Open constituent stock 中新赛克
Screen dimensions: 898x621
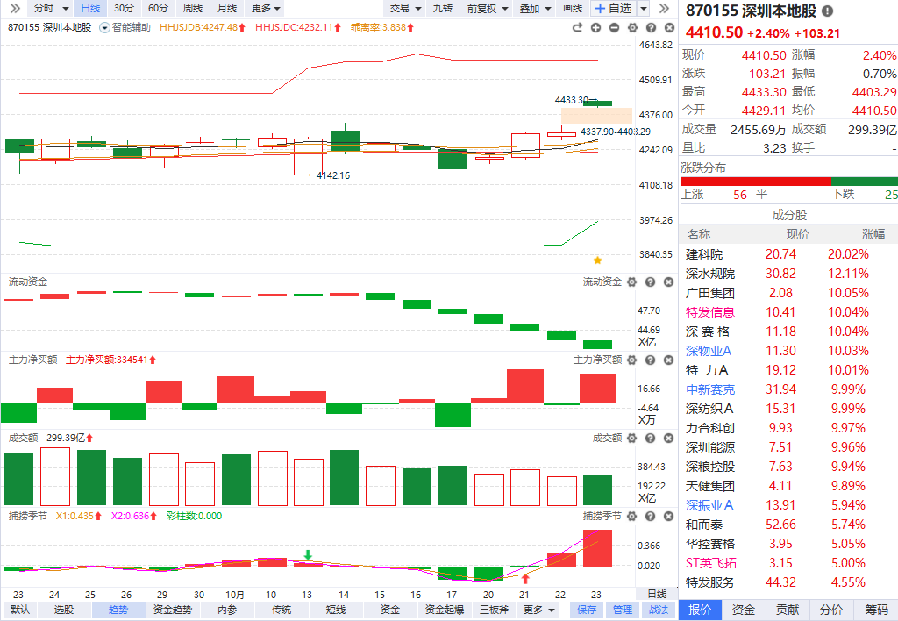pos(710,389)
